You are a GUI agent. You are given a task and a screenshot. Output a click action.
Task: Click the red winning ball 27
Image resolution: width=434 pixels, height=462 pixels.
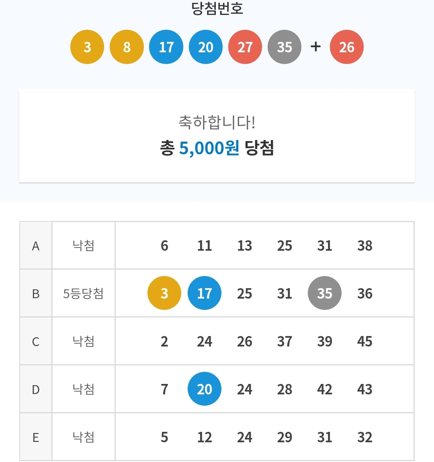tap(245, 47)
